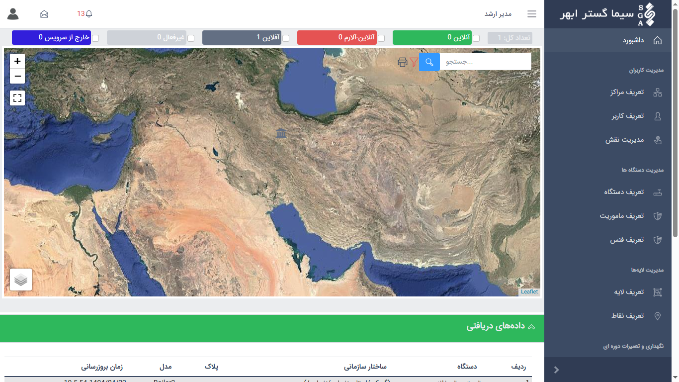Click the building marker on the map

[x=281, y=133]
